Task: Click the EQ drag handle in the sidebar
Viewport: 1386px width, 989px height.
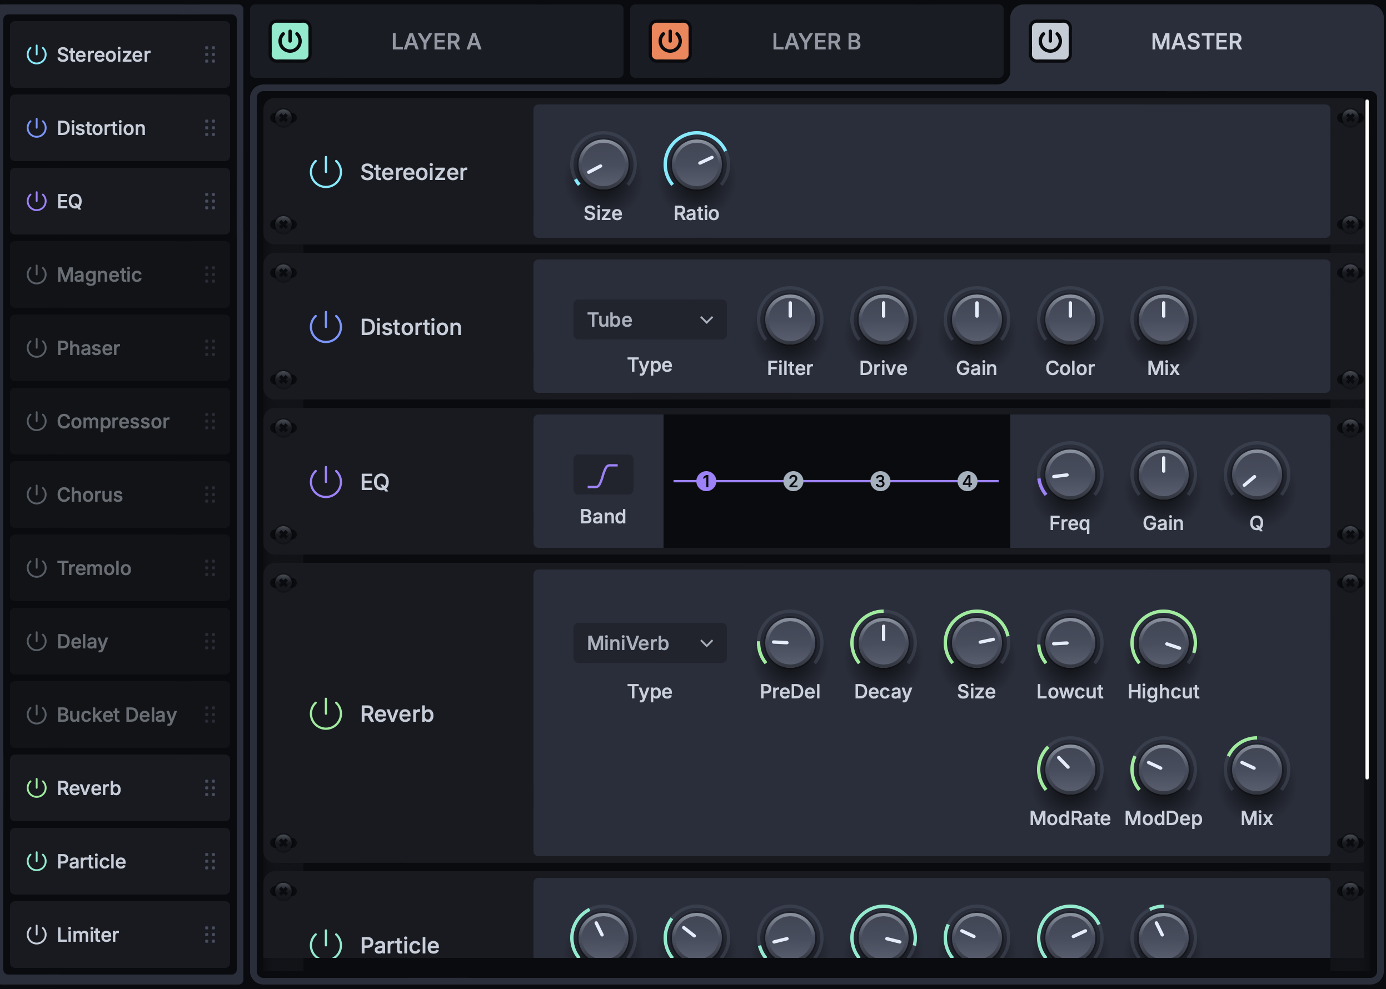Action: [x=210, y=201]
